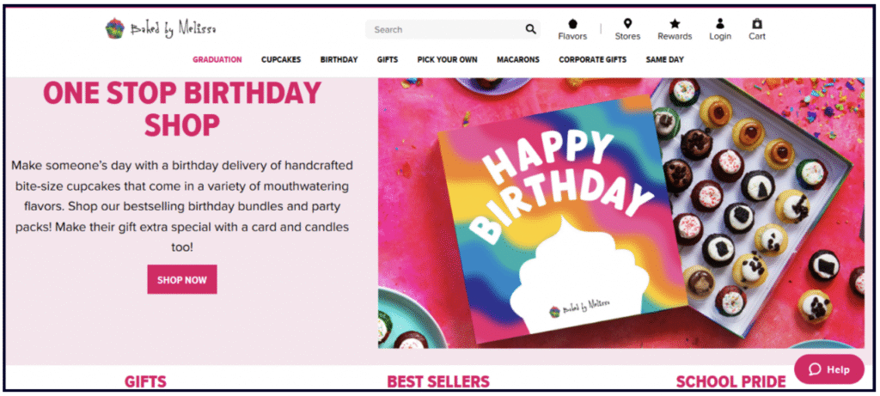This screenshot has height=396, width=880.
Task: Expand the Macarons navigation menu
Action: [518, 60]
